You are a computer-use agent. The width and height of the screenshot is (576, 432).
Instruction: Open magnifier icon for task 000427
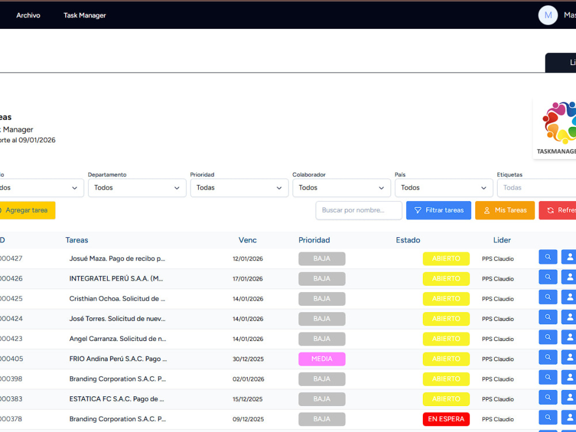coord(548,257)
